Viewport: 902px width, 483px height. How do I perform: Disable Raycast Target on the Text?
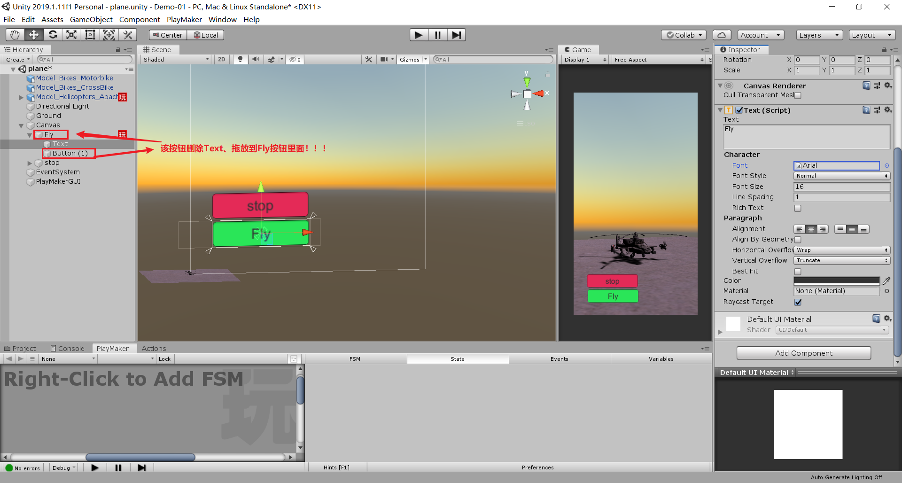point(797,302)
